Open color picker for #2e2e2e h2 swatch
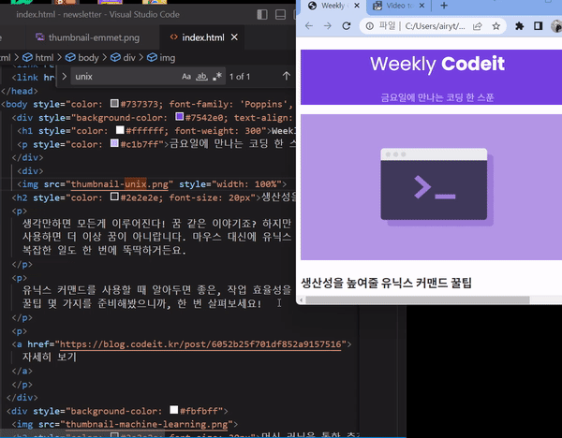The image size is (562, 438). point(114,197)
